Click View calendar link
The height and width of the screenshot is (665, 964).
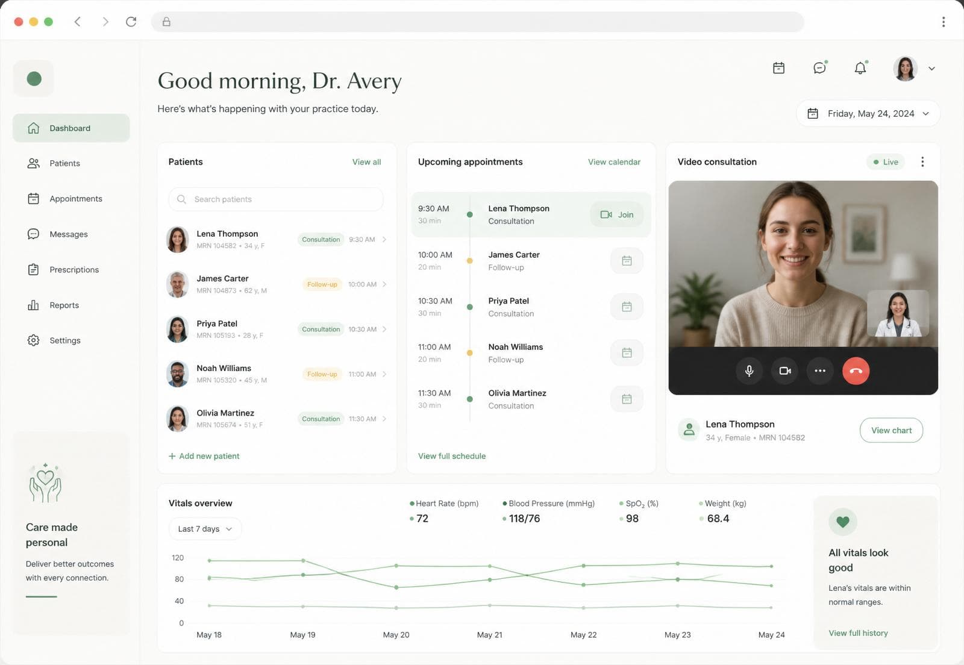tap(614, 162)
